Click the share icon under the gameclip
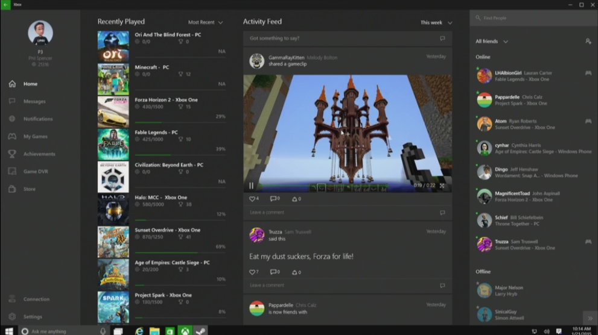598x335 pixels. (294, 199)
